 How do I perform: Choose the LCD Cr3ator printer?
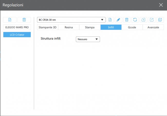(17, 35)
